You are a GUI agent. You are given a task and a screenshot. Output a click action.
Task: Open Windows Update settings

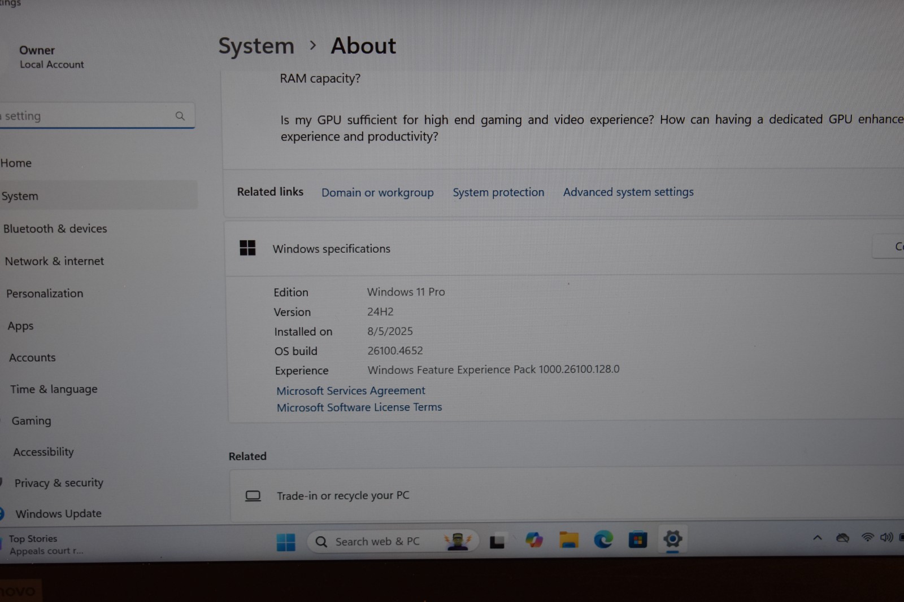(59, 513)
